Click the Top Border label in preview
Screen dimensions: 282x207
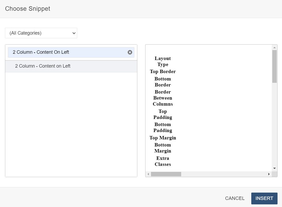tap(163, 72)
